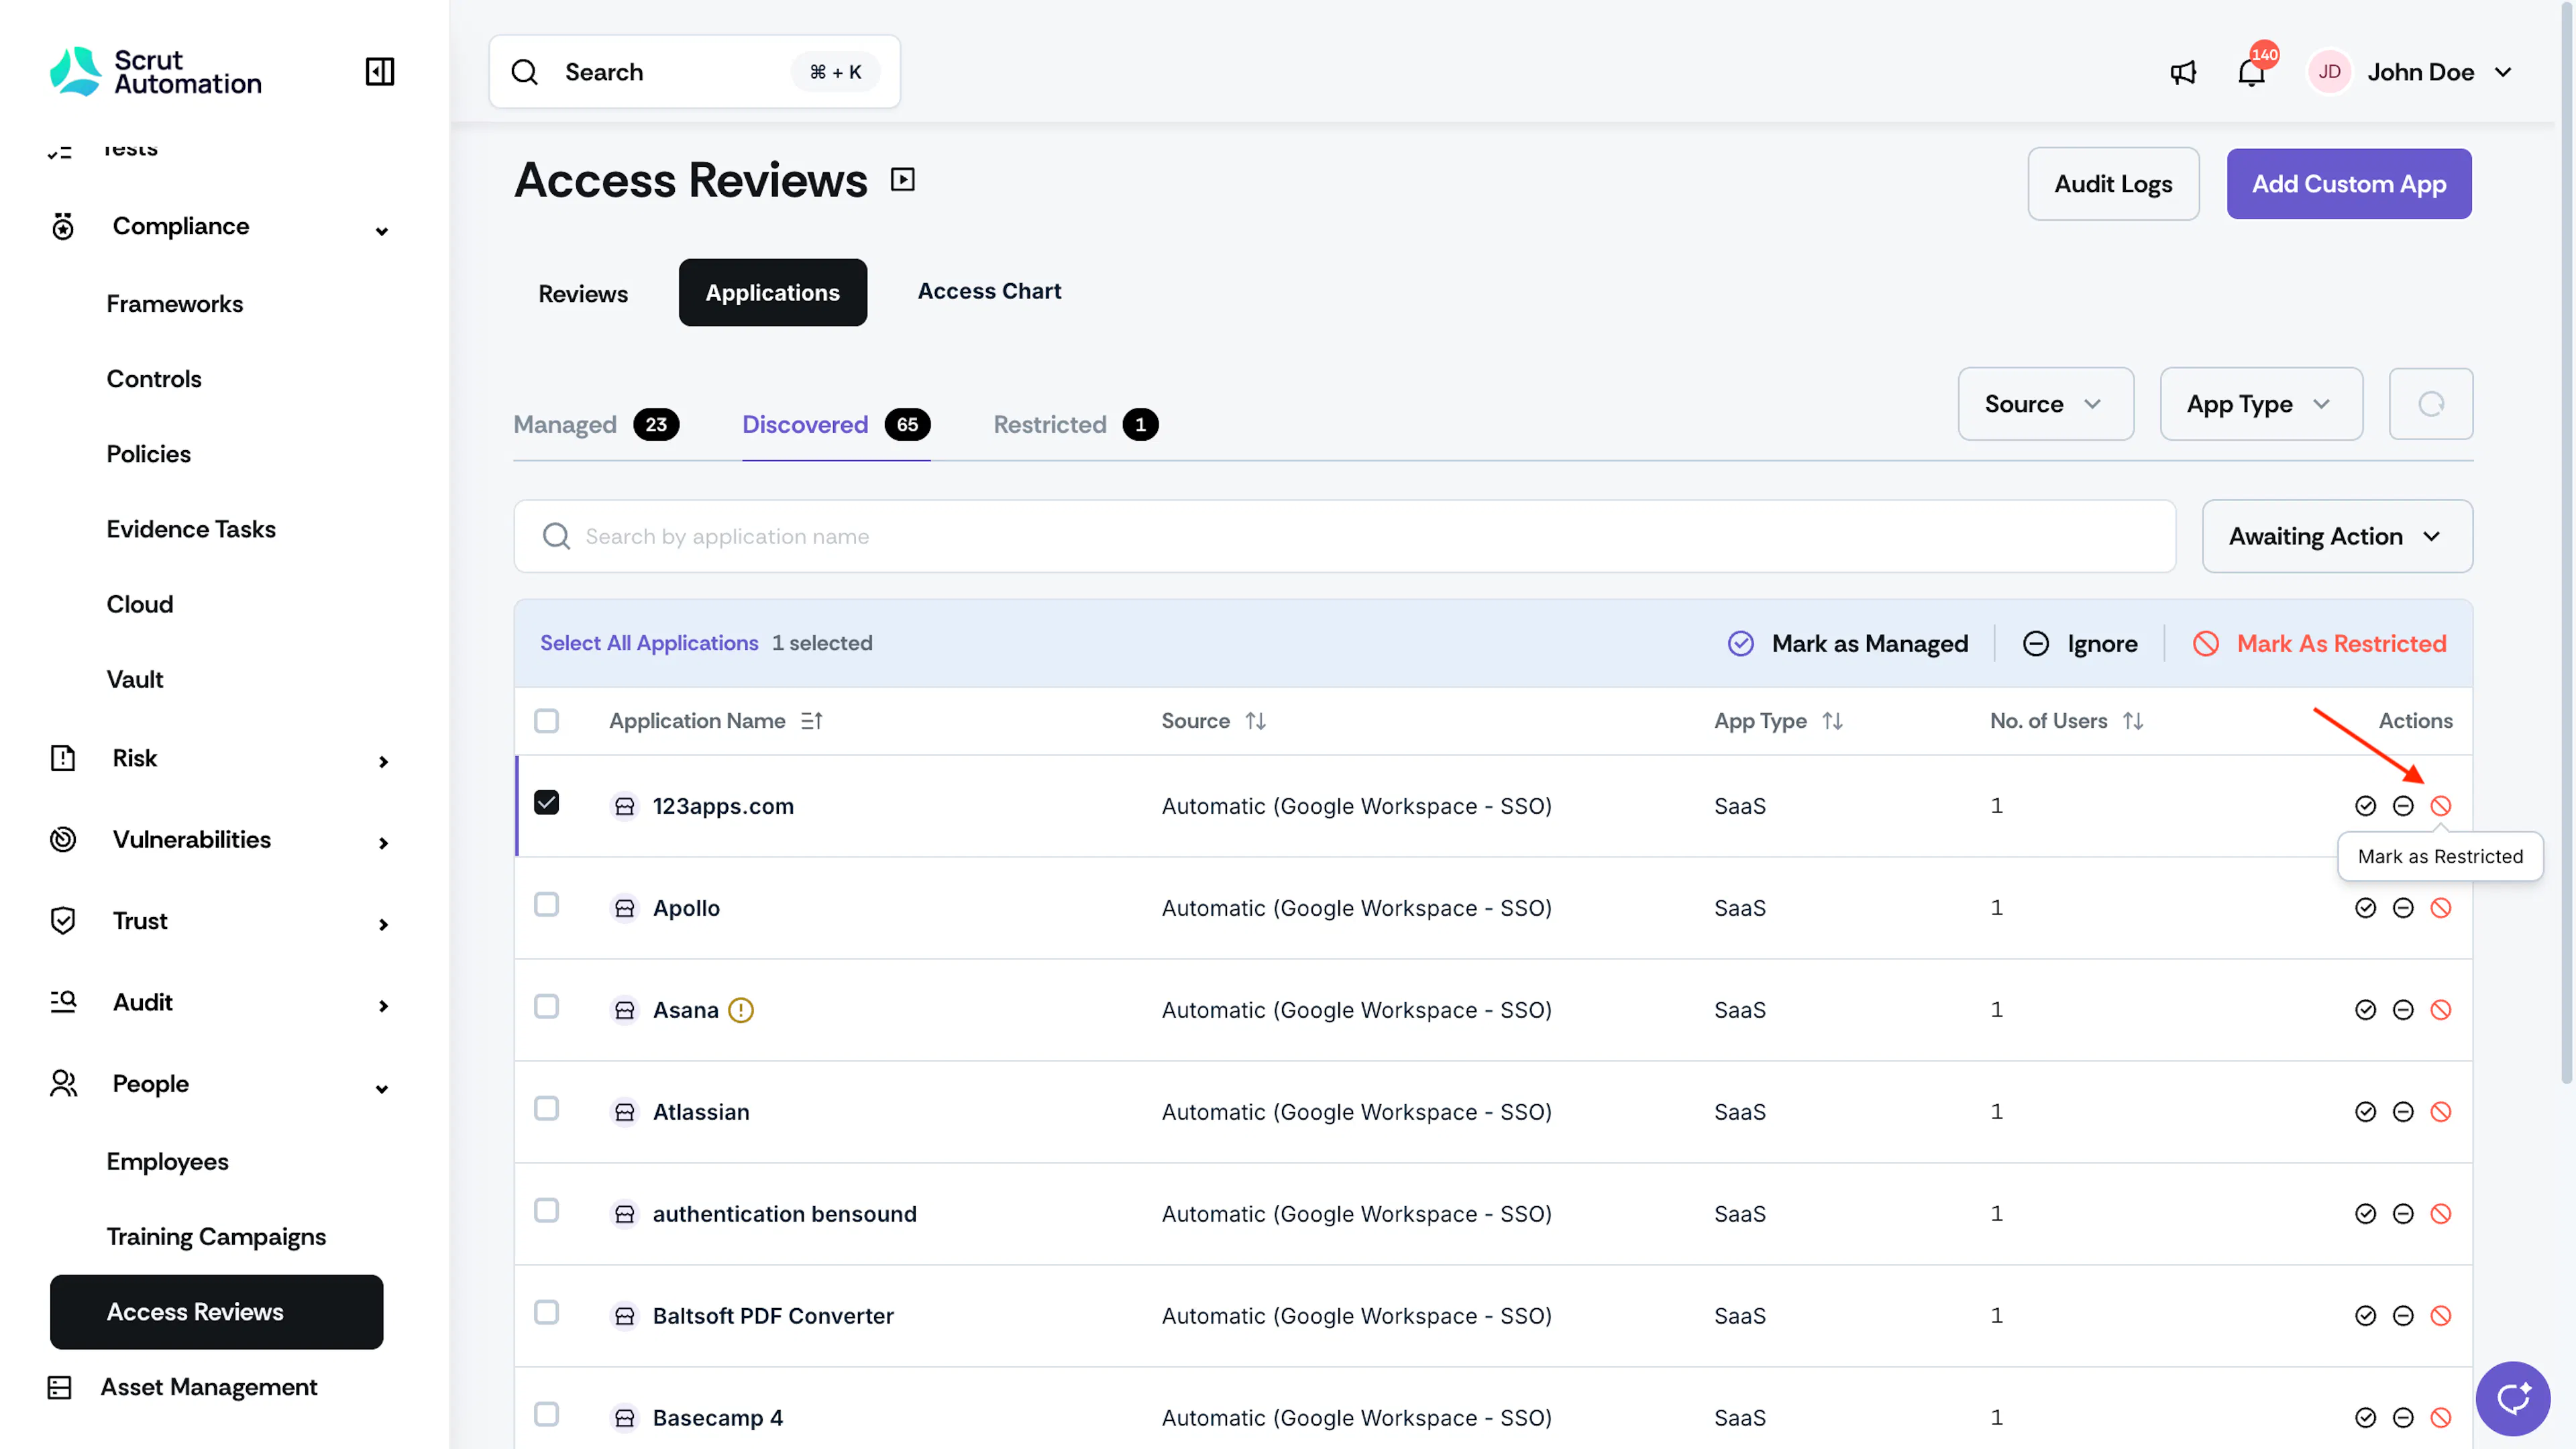The height and width of the screenshot is (1449, 2576).
Task: Tick the Apollo row checkbox
Action: pyautogui.click(x=547, y=905)
